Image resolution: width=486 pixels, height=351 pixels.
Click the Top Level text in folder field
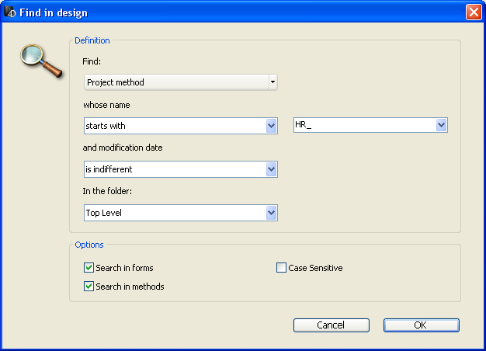[105, 213]
